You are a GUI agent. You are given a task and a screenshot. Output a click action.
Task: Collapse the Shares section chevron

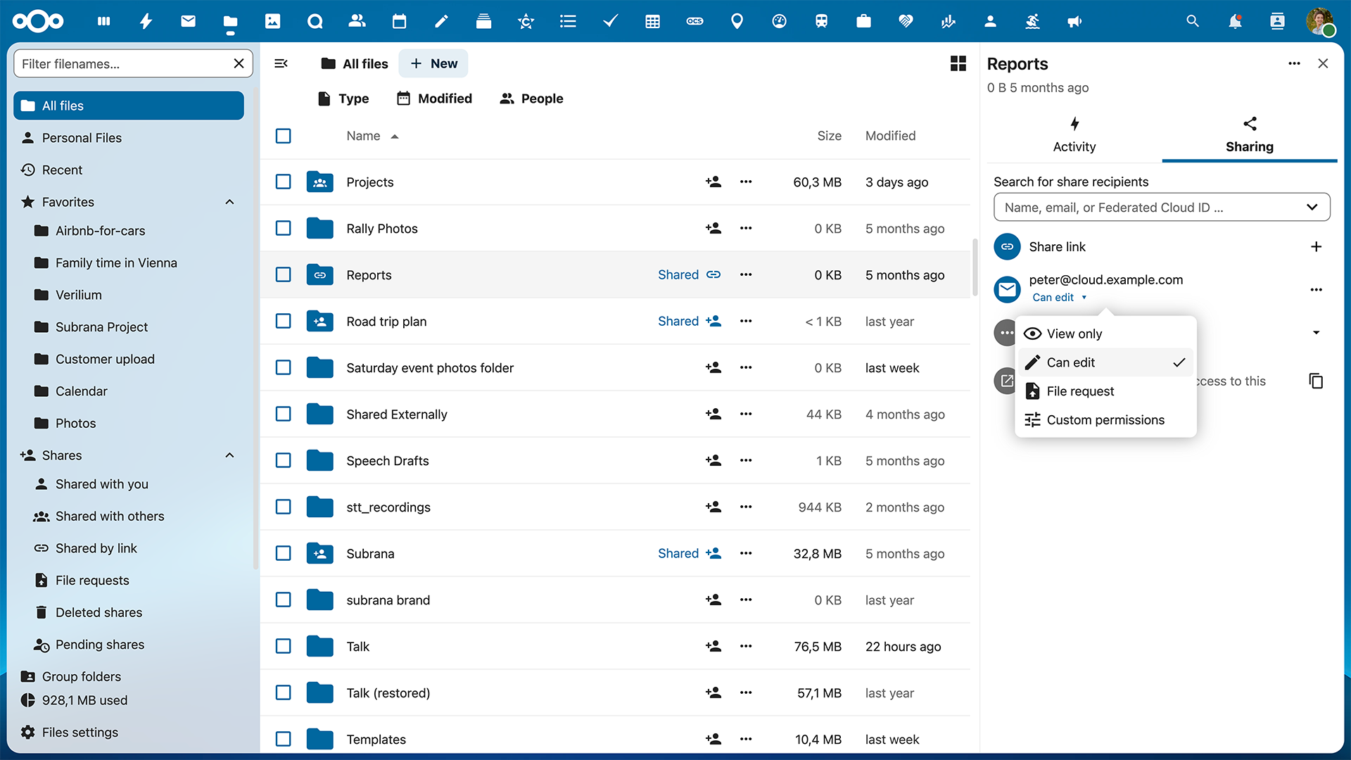coord(229,455)
